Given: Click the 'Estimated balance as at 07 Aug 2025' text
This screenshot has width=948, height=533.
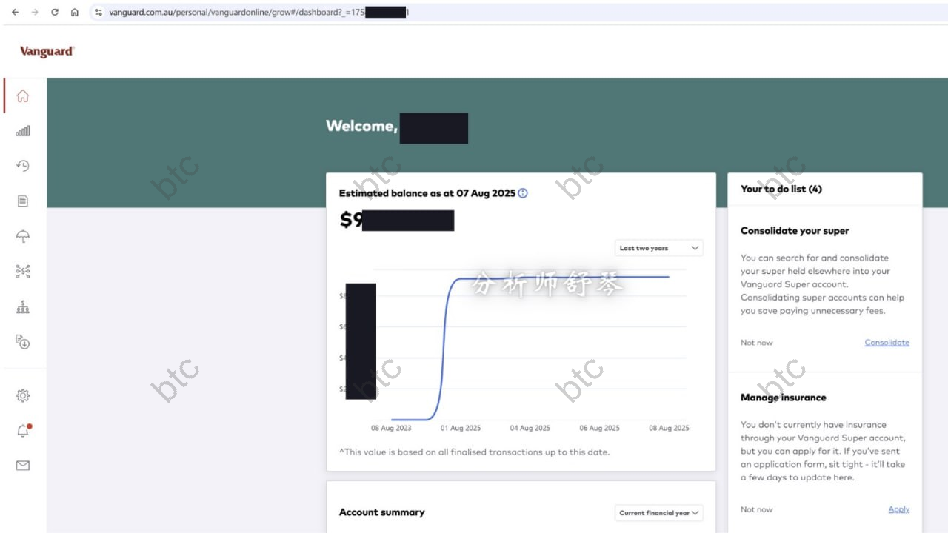Looking at the screenshot, I should pos(427,193).
